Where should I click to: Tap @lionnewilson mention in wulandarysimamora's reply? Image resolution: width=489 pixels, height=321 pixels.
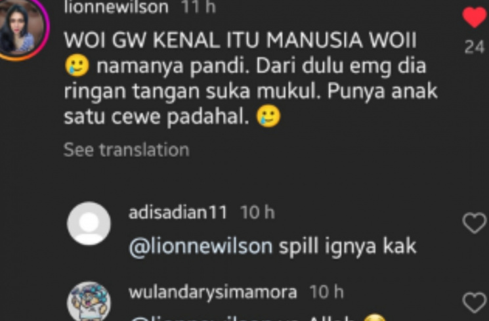(x=201, y=319)
